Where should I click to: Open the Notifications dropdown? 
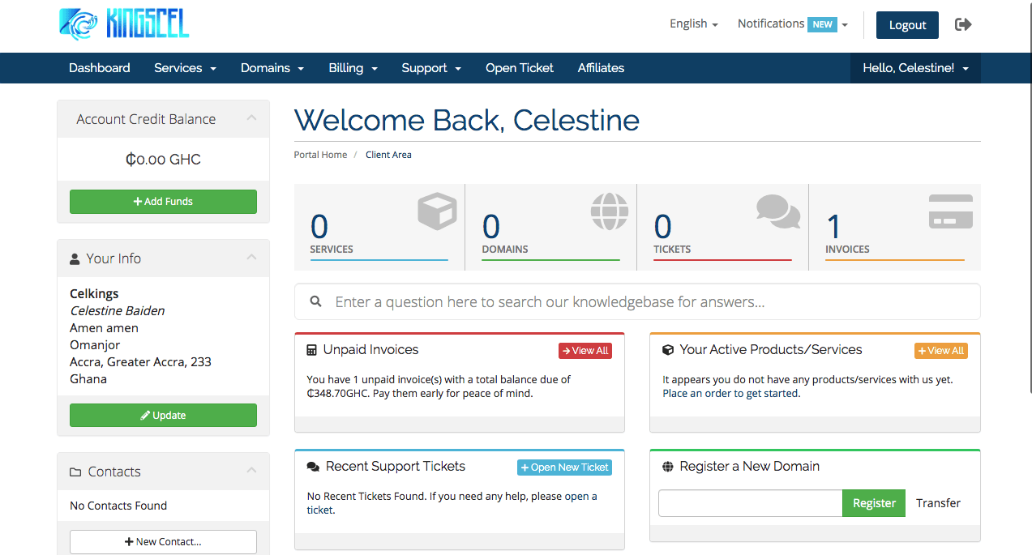coord(792,24)
